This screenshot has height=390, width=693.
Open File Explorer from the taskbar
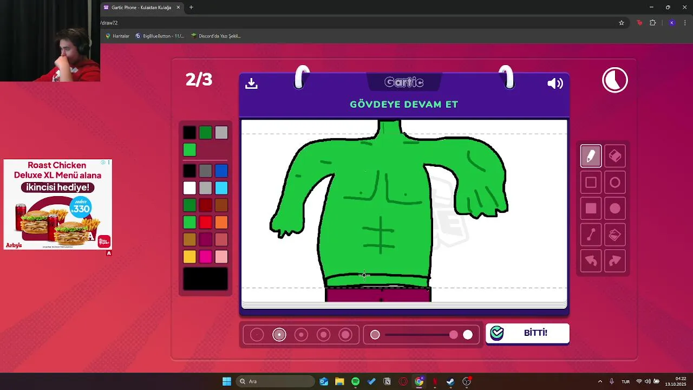coord(339,381)
